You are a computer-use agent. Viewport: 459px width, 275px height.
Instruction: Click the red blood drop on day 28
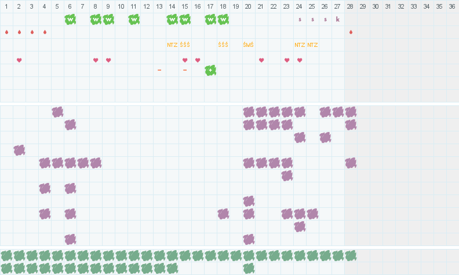click(351, 32)
